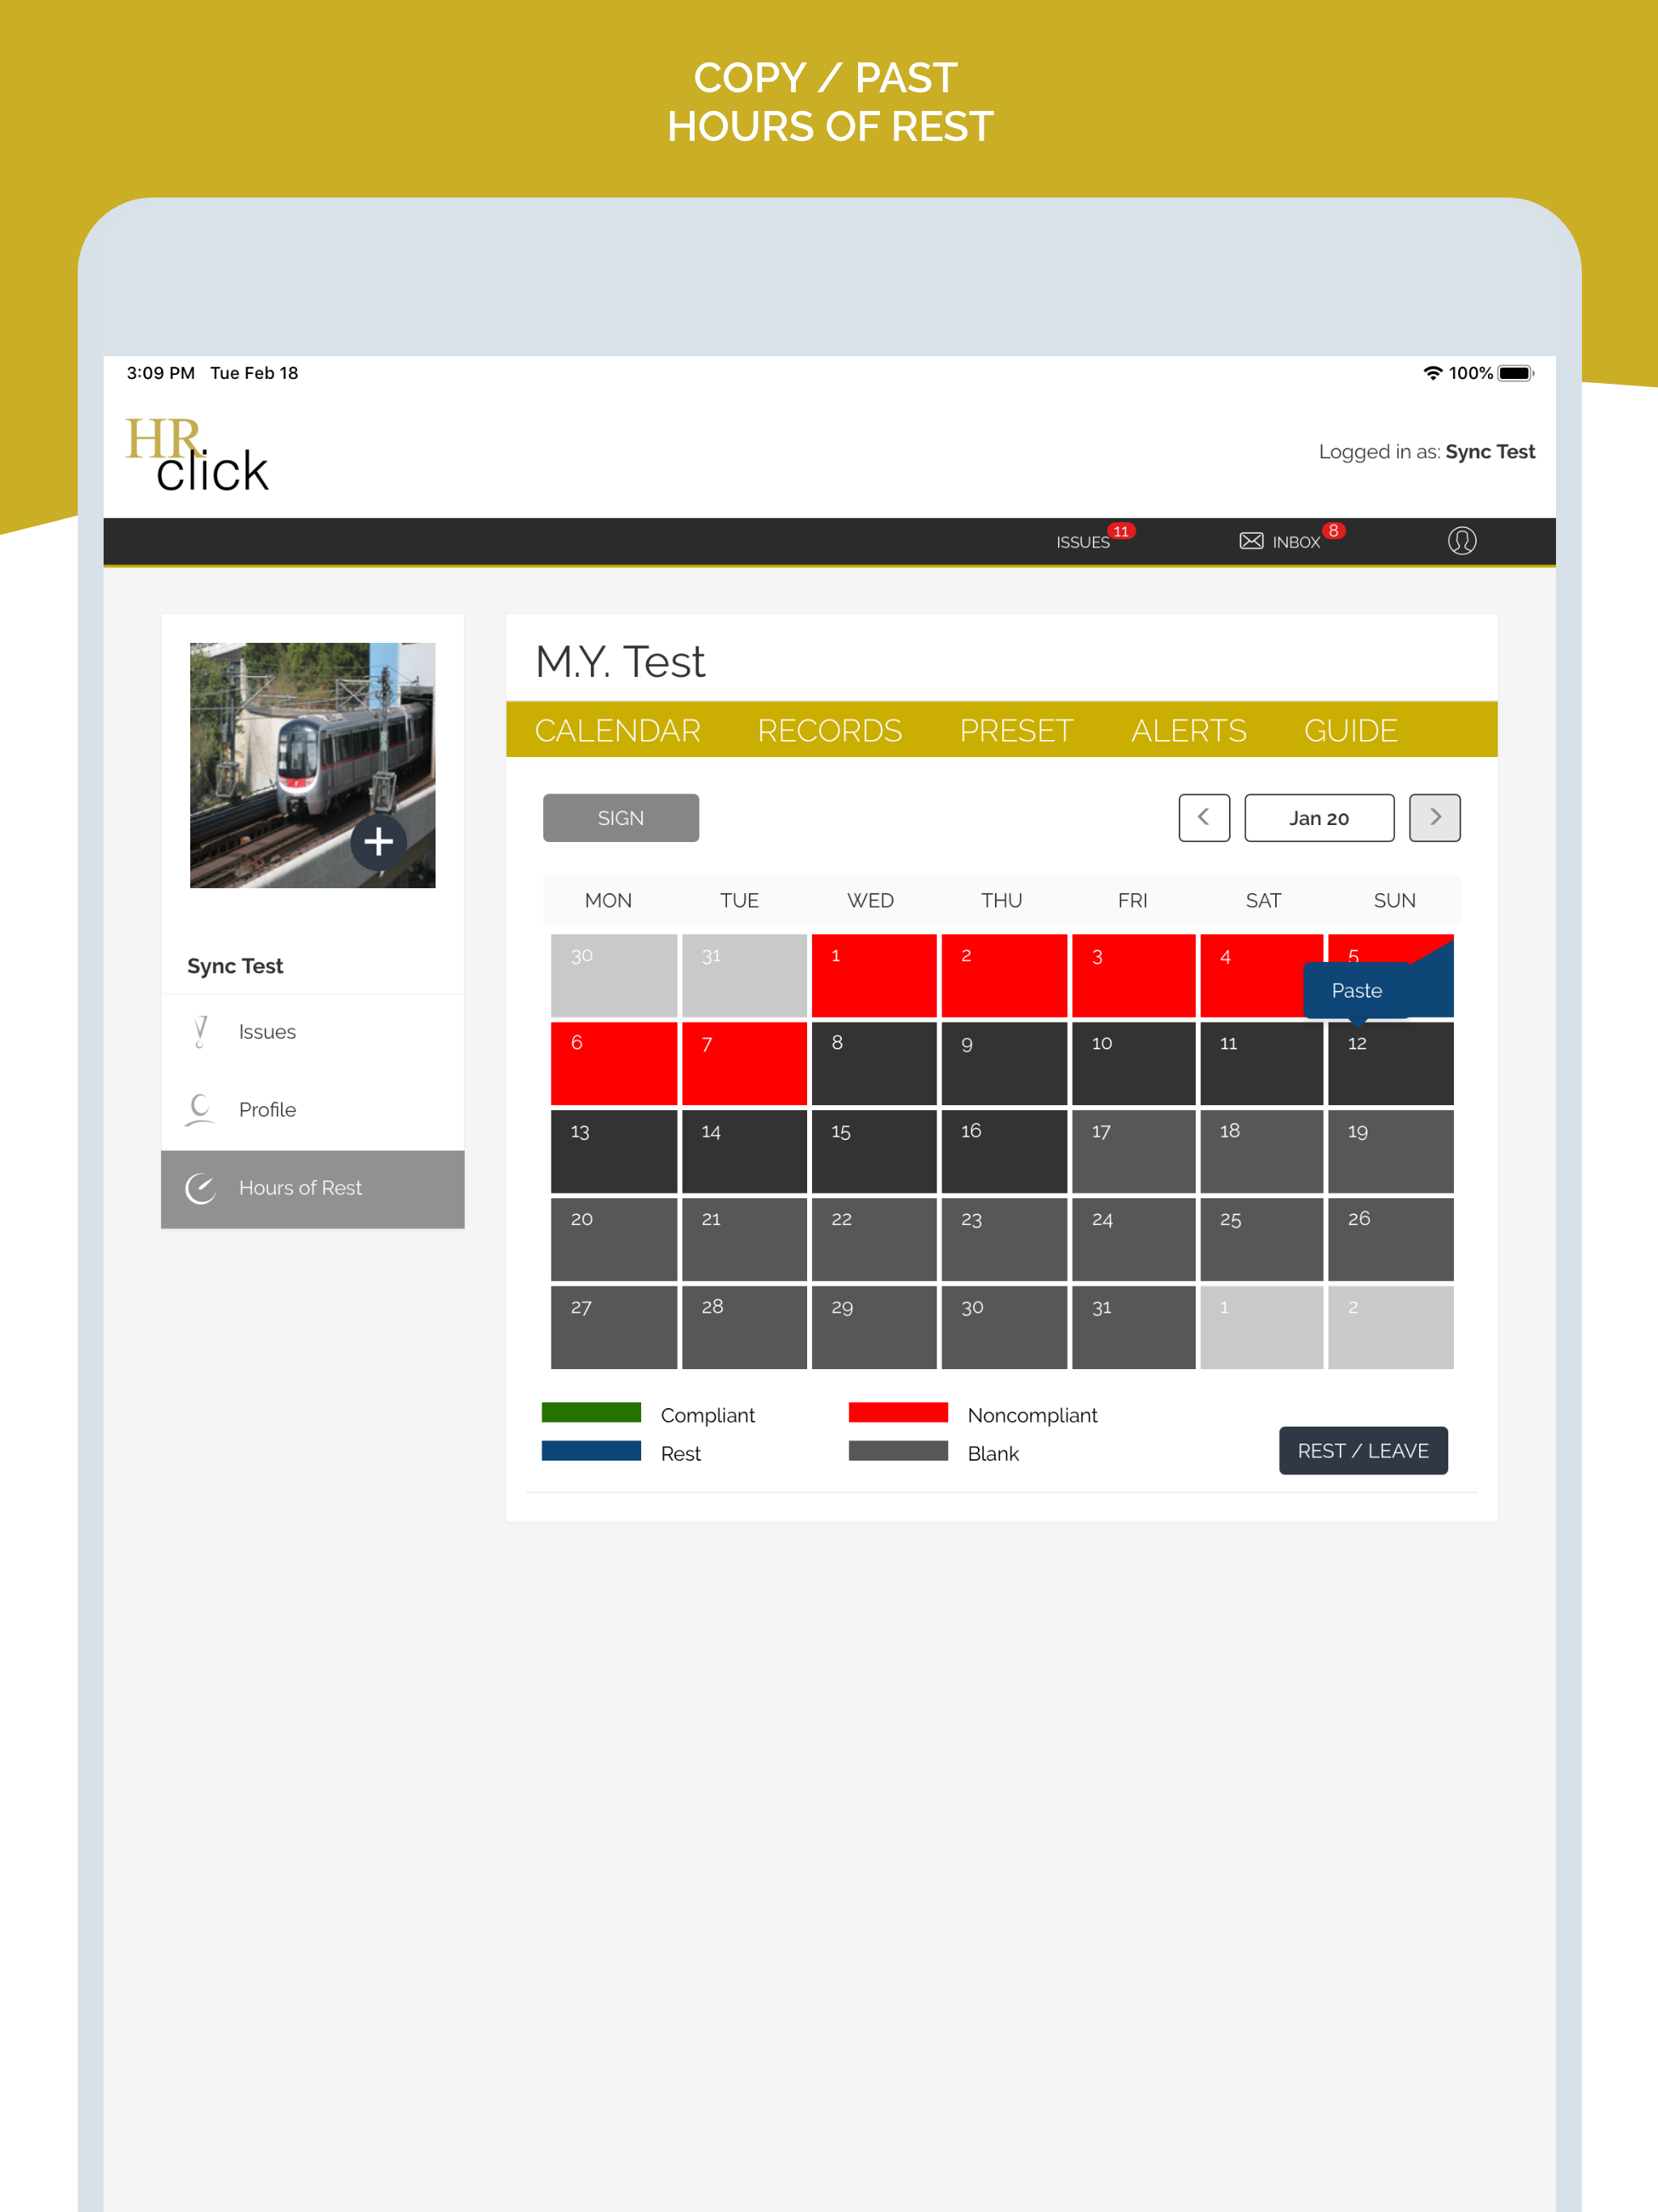Select the sidebar profile photo
Viewport: 1658px width, 2212px height.
tap(312, 765)
